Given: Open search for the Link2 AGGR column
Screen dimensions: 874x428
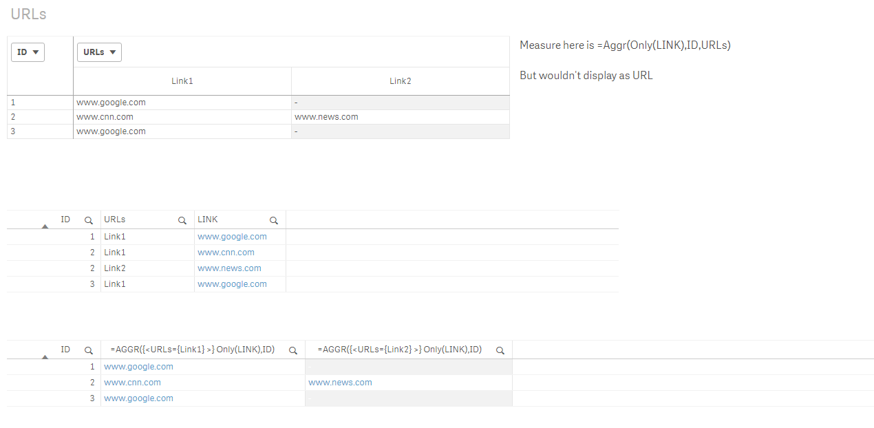Looking at the screenshot, I should (x=500, y=350).
